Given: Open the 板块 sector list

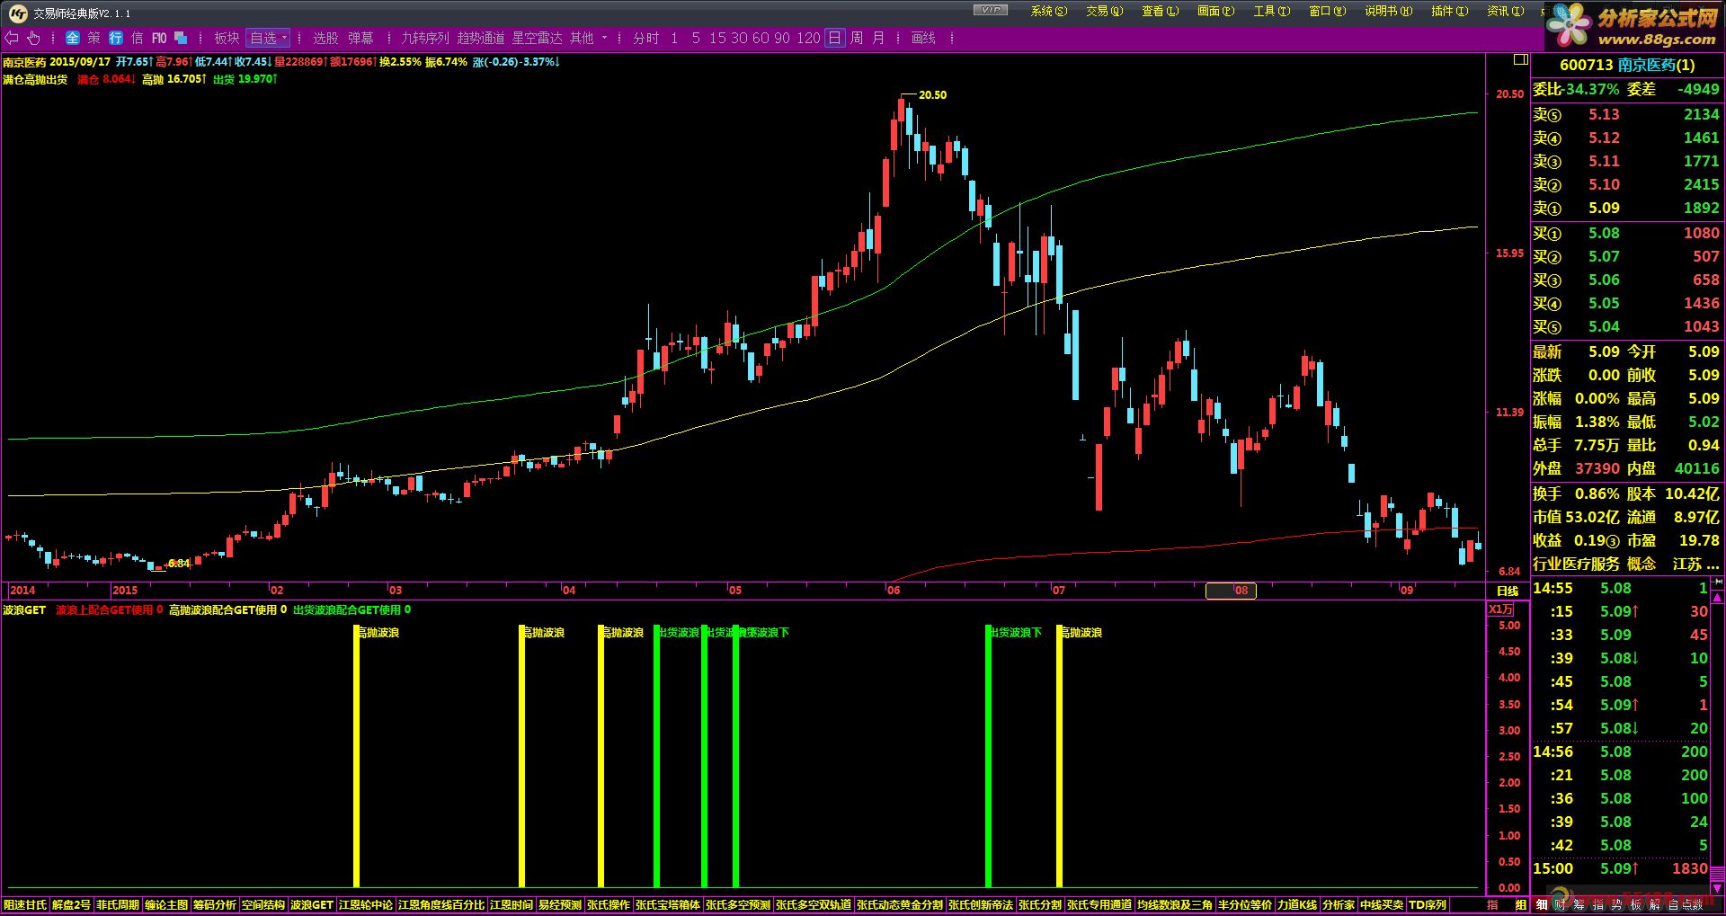Looking at the screenshot, I should pos(227,38).
